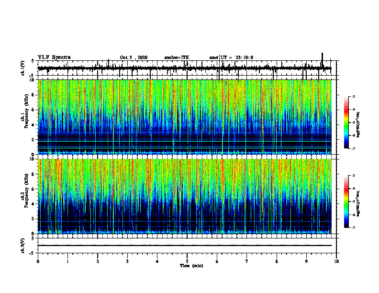This screenshot has width=379, height=293.
Task: Click the start UT "23:10: 0" text
Action: 245,57
